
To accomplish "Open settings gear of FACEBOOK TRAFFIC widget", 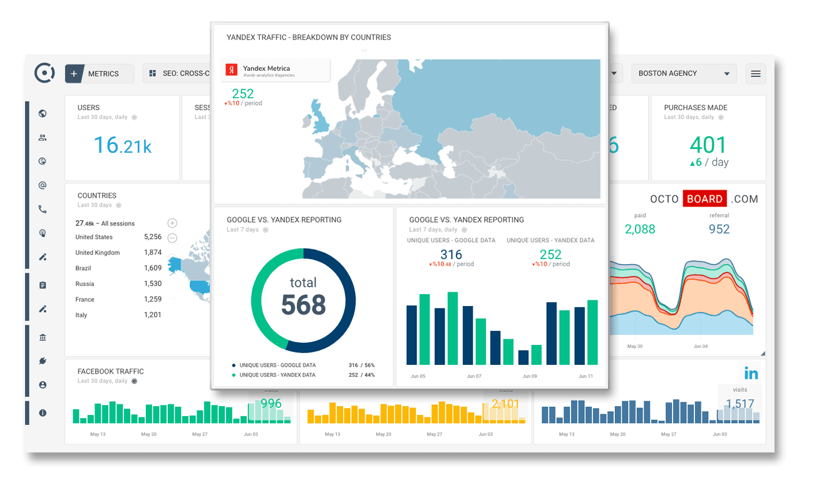I will click(134, 381).
